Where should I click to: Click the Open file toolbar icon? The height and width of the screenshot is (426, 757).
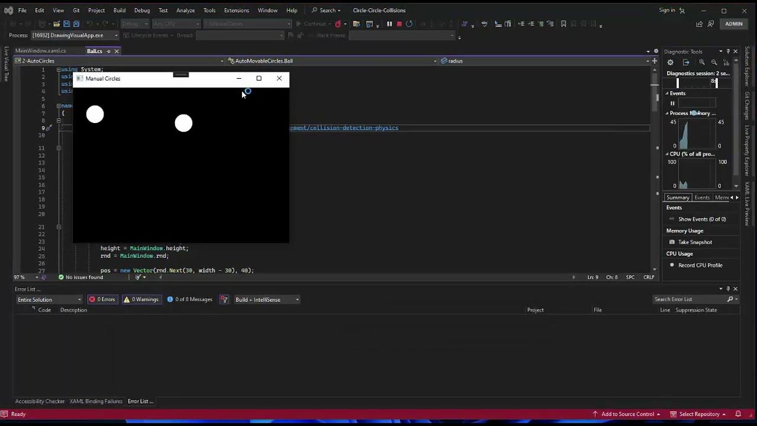(57, 24)
